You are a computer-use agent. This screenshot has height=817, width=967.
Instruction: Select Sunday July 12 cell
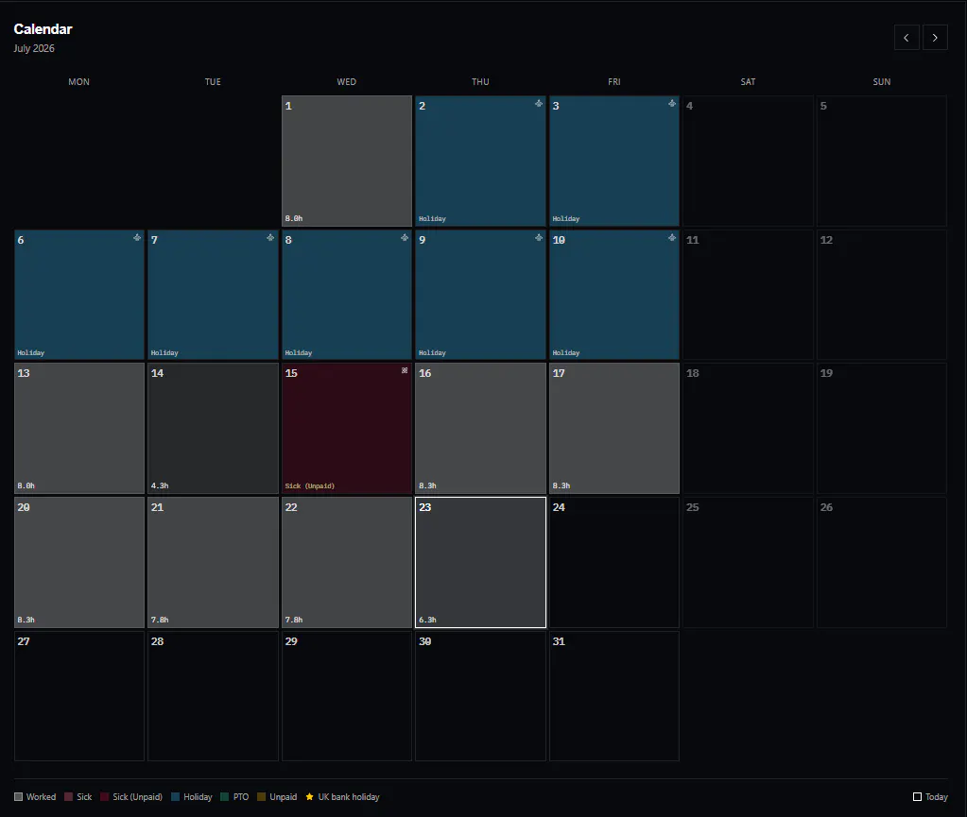pos(882,295)
